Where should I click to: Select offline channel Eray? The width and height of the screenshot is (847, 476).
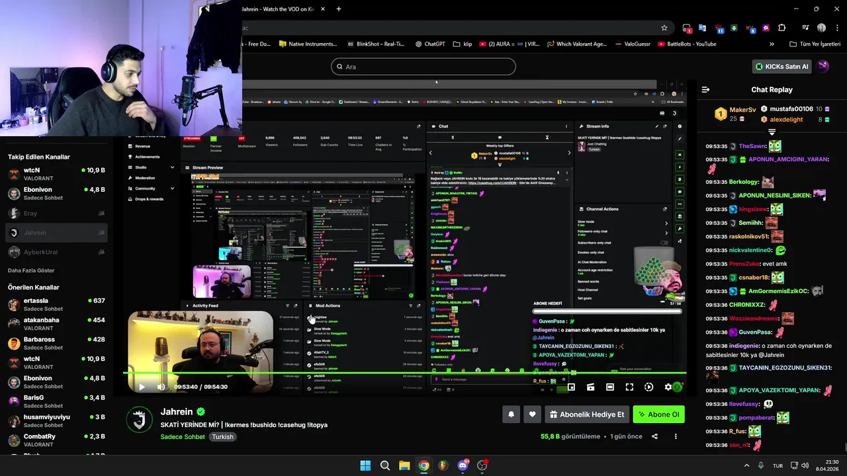pyautogui.click(x=56, y=214)
